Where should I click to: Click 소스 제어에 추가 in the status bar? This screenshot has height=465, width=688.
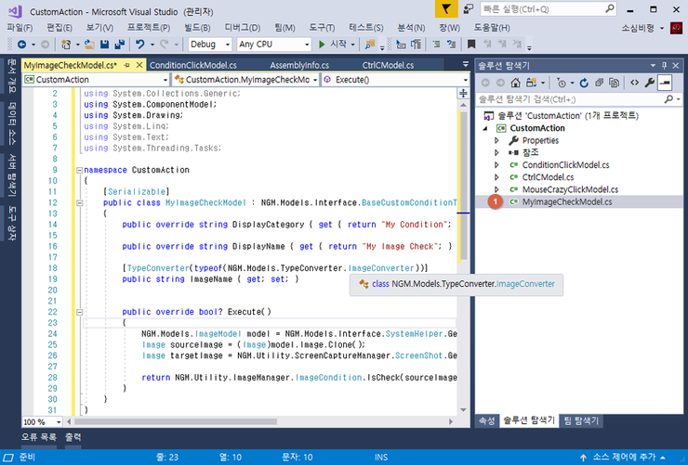click(x=623, y=458)
